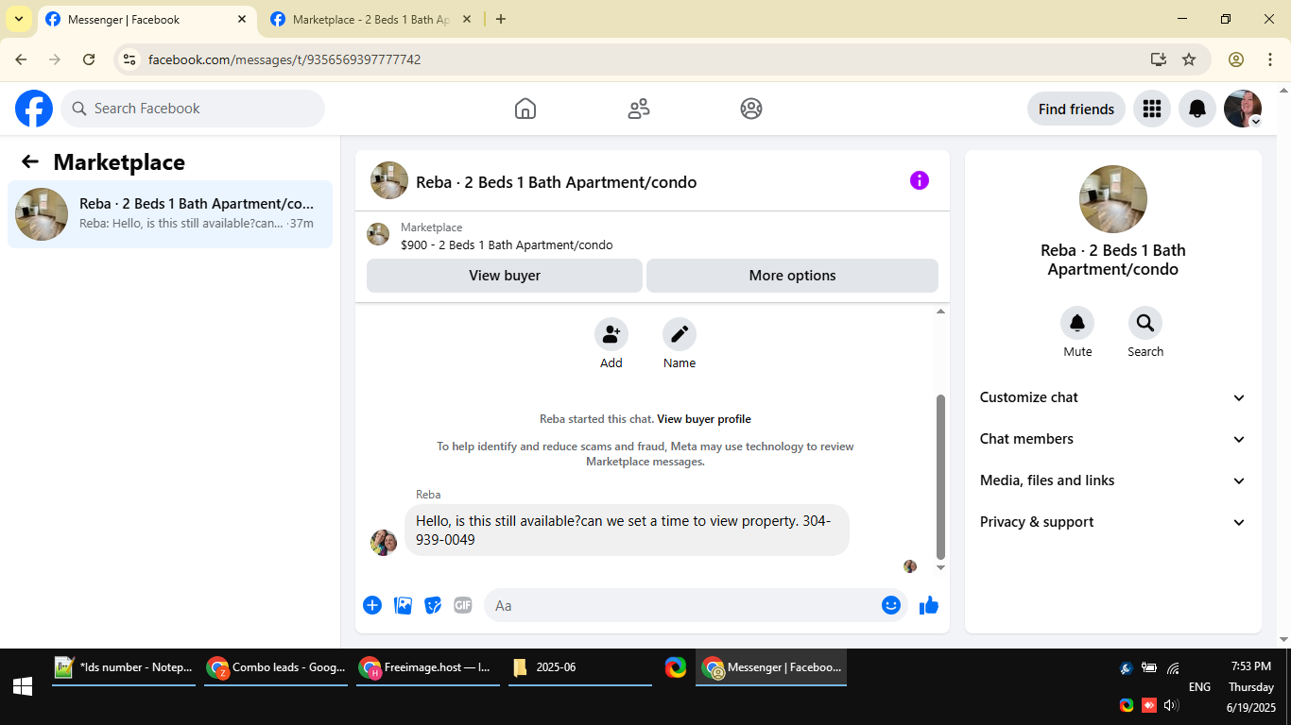Open Windows Start menu

pos(23,687)
